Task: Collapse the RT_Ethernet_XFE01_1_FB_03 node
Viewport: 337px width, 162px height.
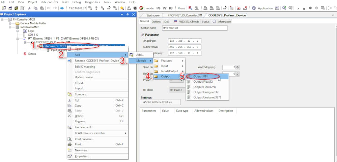Action: pyautogui.click(x=18, y=39)
